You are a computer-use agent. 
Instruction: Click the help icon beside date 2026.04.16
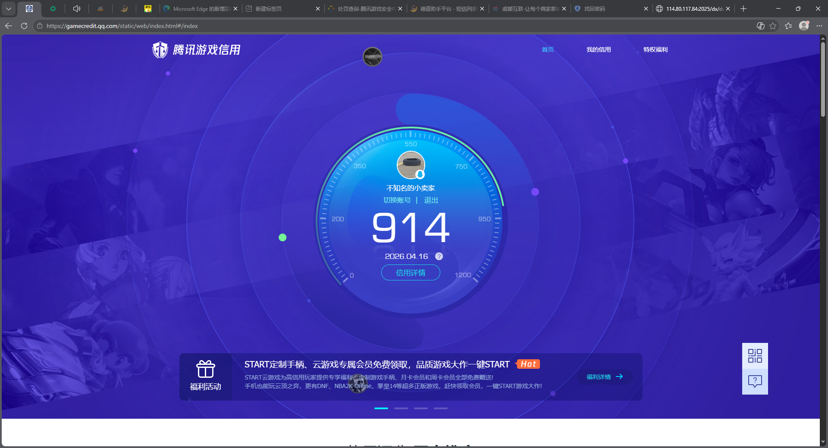tap(439, 256)
